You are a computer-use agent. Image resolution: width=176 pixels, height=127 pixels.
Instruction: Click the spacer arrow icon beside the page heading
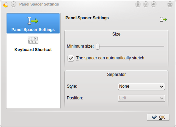point(163,19)
